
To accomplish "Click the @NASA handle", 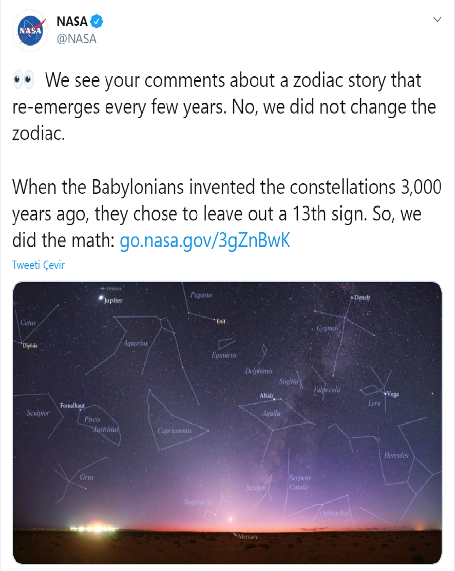I will pos(77,39).
